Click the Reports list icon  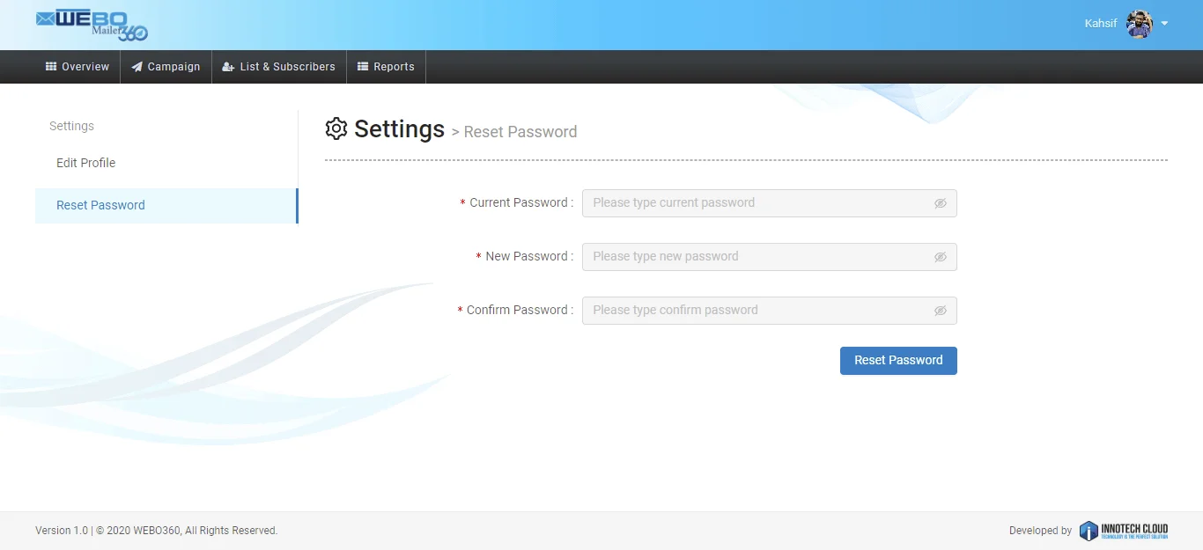coord(363,67)
